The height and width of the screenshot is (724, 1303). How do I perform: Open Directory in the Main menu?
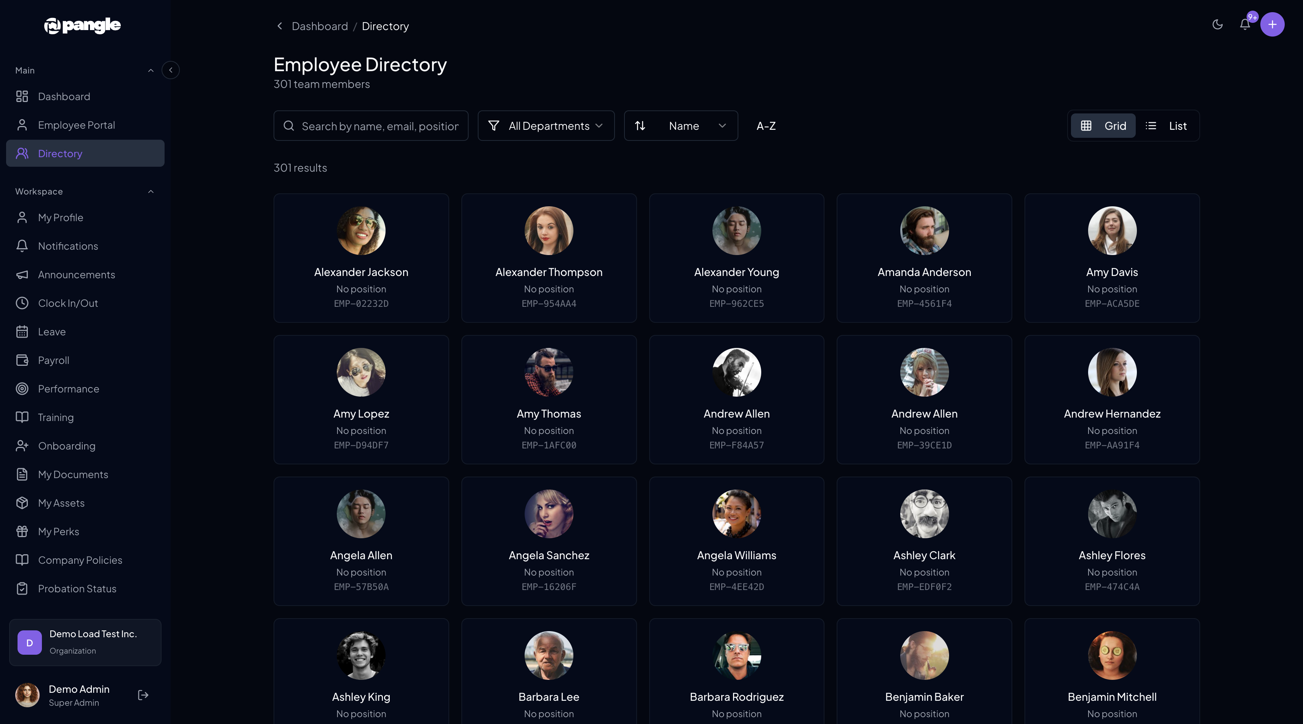click(x=60, y=153)
